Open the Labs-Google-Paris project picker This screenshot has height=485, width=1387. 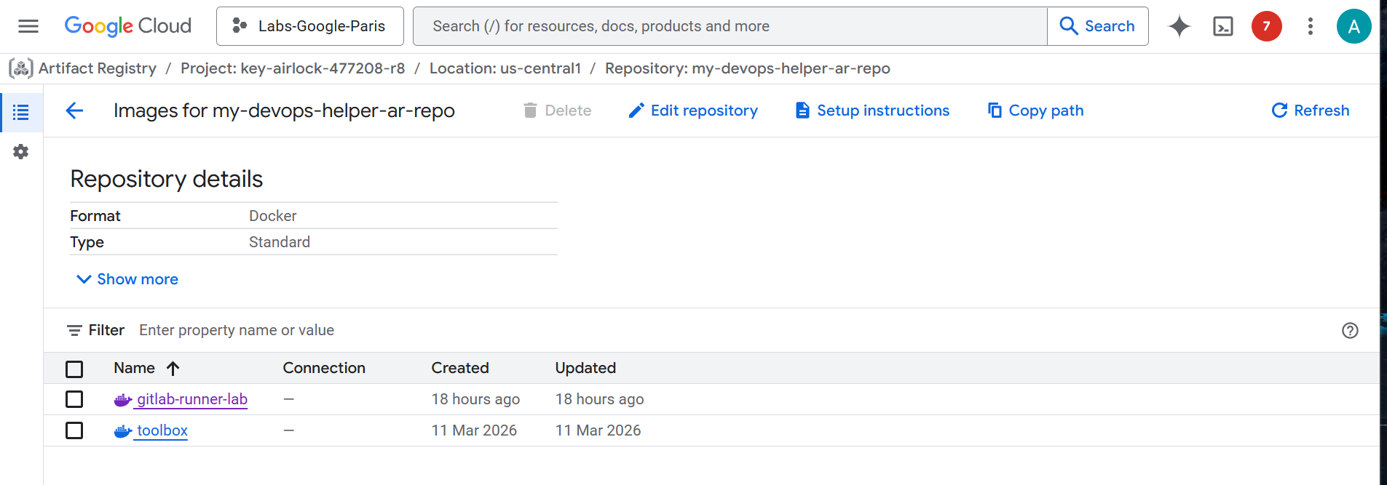click(309, 26)
